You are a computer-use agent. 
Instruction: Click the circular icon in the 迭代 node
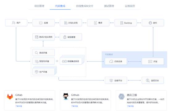[x=150, y=23]
